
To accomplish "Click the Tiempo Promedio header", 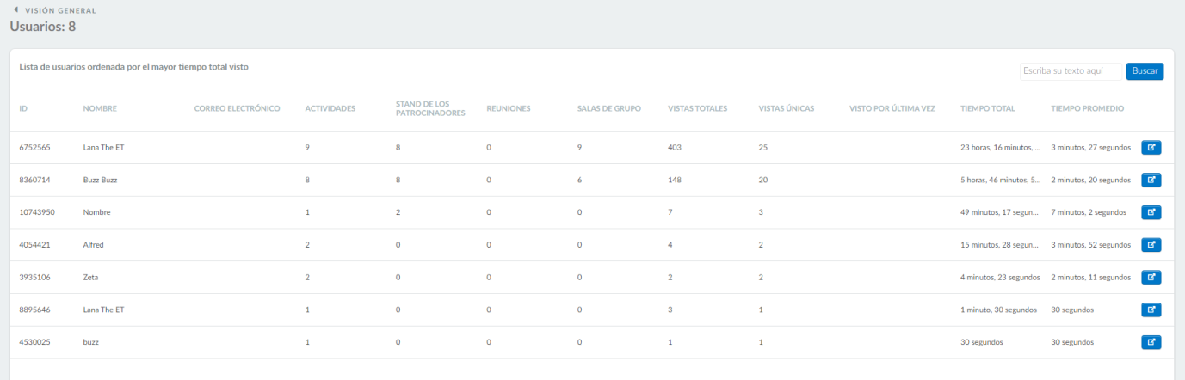I will pyautogui.click(x=1087, y=108).
